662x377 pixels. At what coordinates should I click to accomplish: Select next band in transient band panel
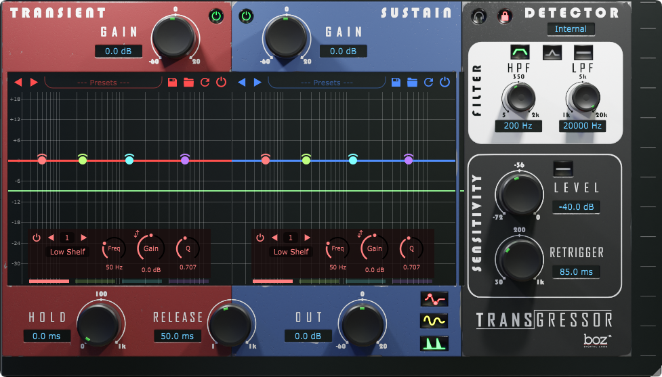[x=83, y=238]
